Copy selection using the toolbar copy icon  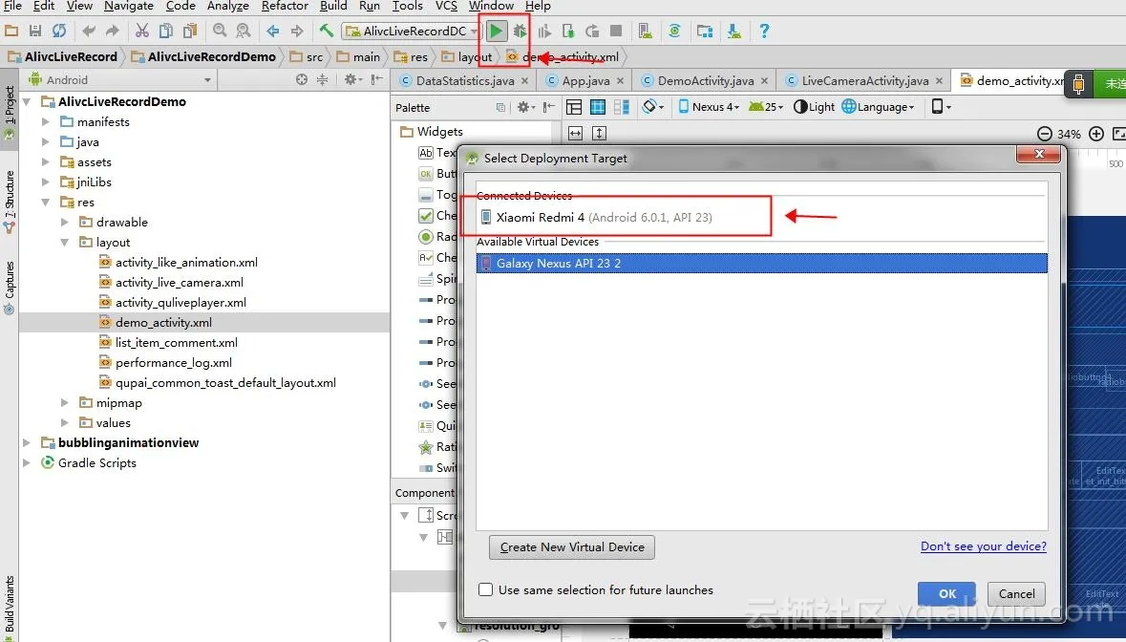click(x=166, y=31)
